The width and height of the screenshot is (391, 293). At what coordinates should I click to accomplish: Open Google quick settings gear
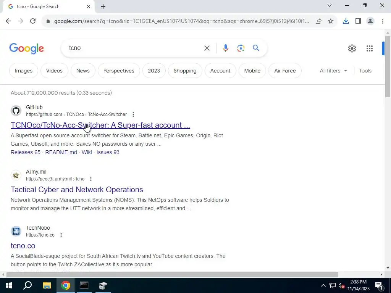[x=352, y=48]
